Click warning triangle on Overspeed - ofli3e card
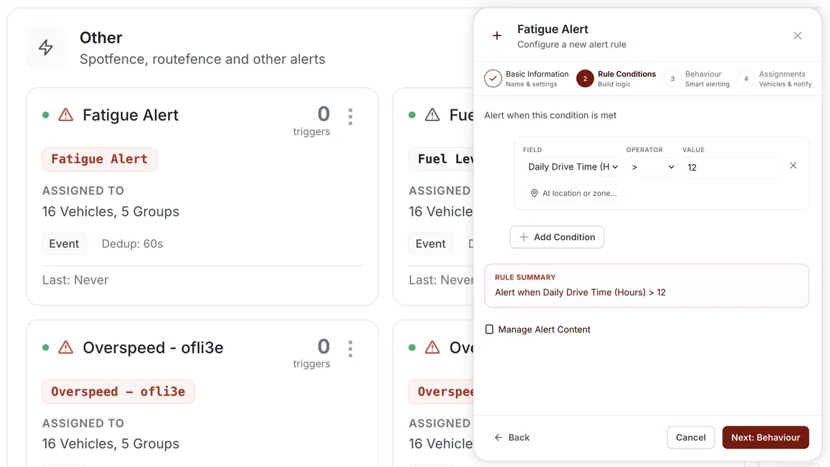The image size is (830, 467). 66,347
